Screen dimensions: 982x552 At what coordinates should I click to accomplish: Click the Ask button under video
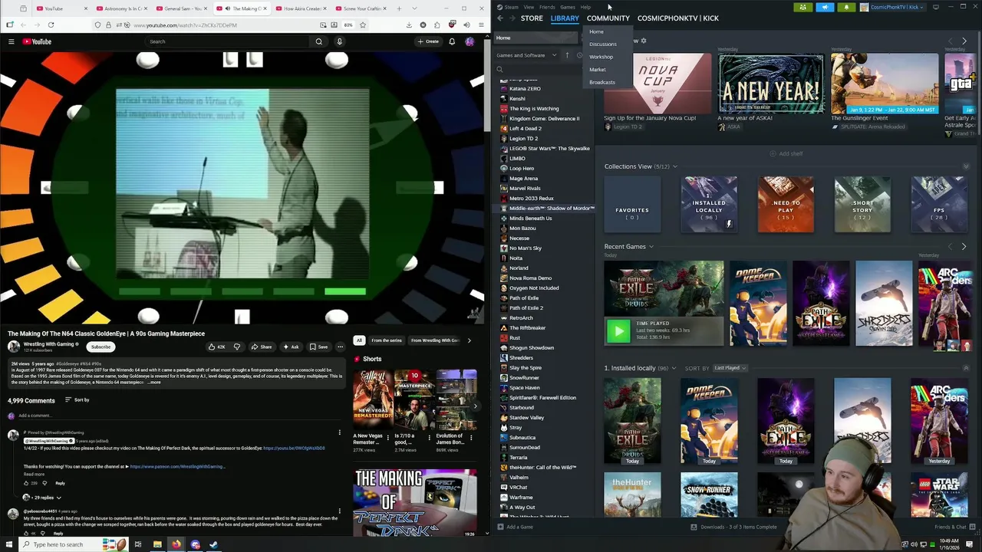(x=291, y=347)
